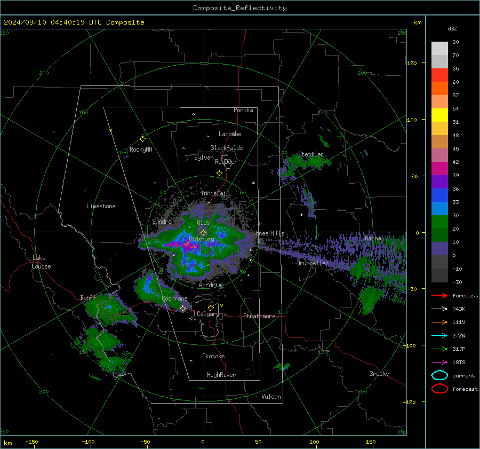Click the Blackfalds city label

227,148
